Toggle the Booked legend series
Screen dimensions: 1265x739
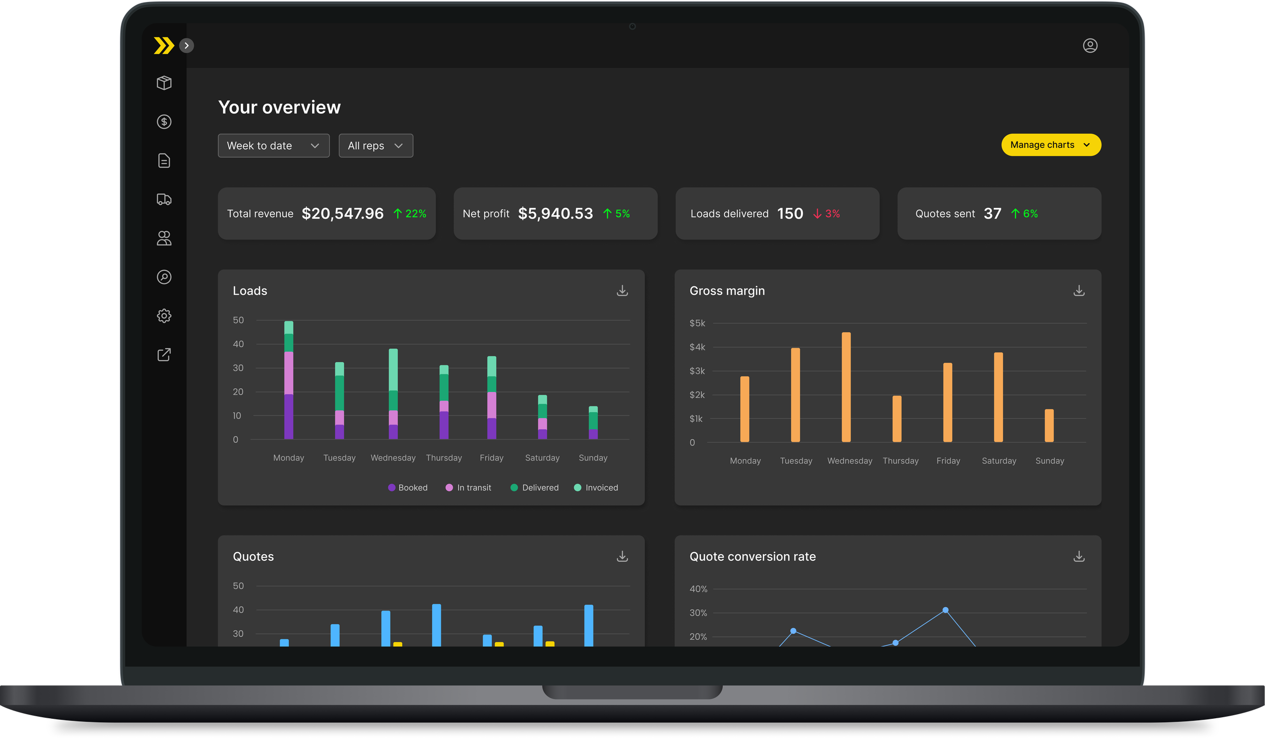pyautogui.click(x=408, y=487)
